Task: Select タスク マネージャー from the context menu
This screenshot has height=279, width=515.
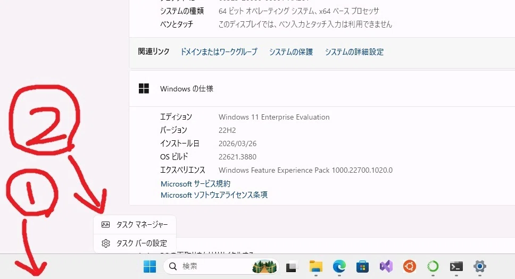Action: [135, 224]
